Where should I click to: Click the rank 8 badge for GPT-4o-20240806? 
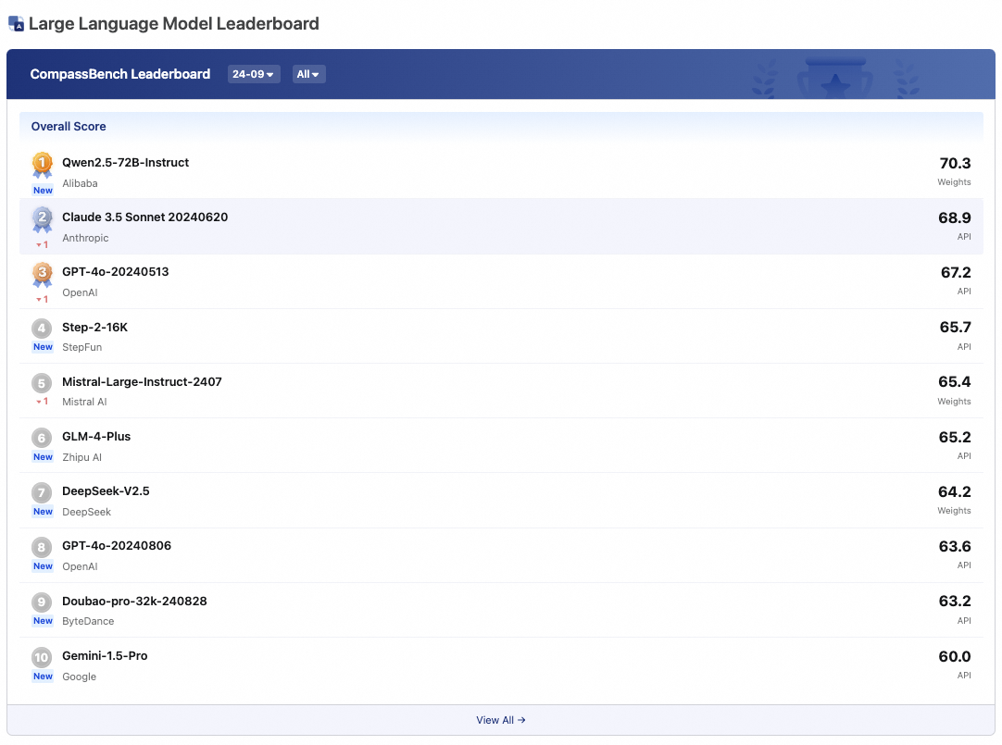coord(42,547)
